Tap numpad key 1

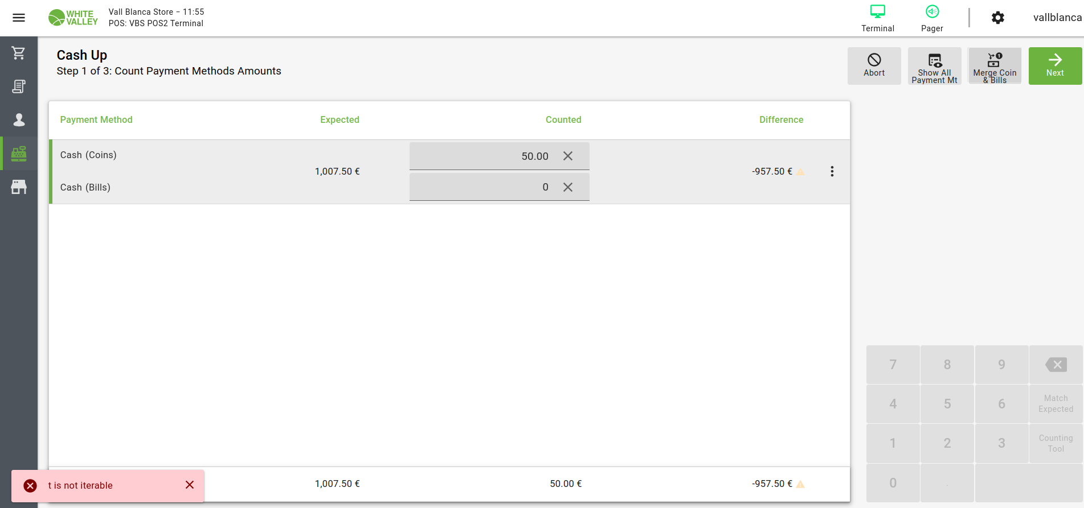[x=893, y=443]
